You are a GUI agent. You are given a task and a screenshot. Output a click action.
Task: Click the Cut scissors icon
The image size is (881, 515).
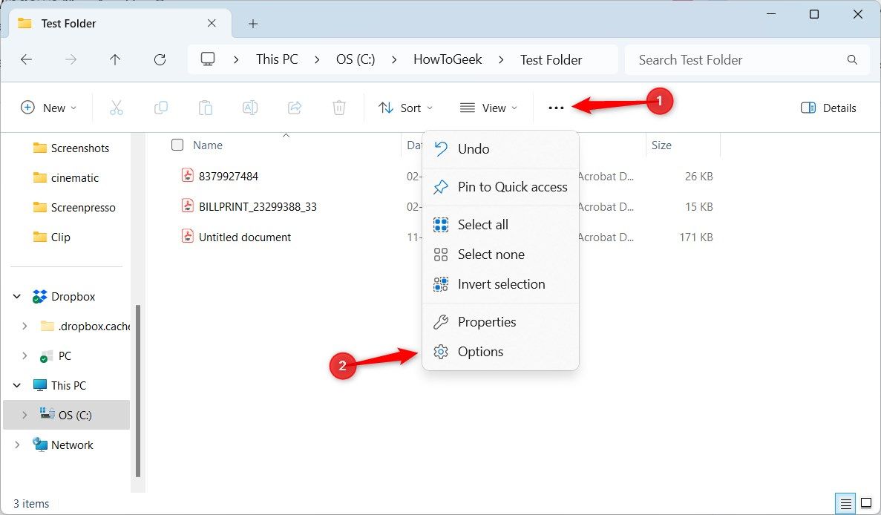(117, 108)
